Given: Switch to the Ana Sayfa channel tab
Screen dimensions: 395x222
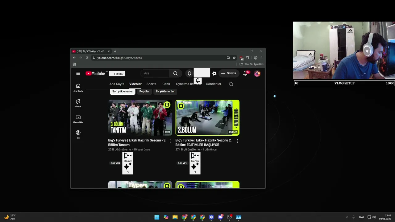Looking at the screenshot, I should pos(117,84).
